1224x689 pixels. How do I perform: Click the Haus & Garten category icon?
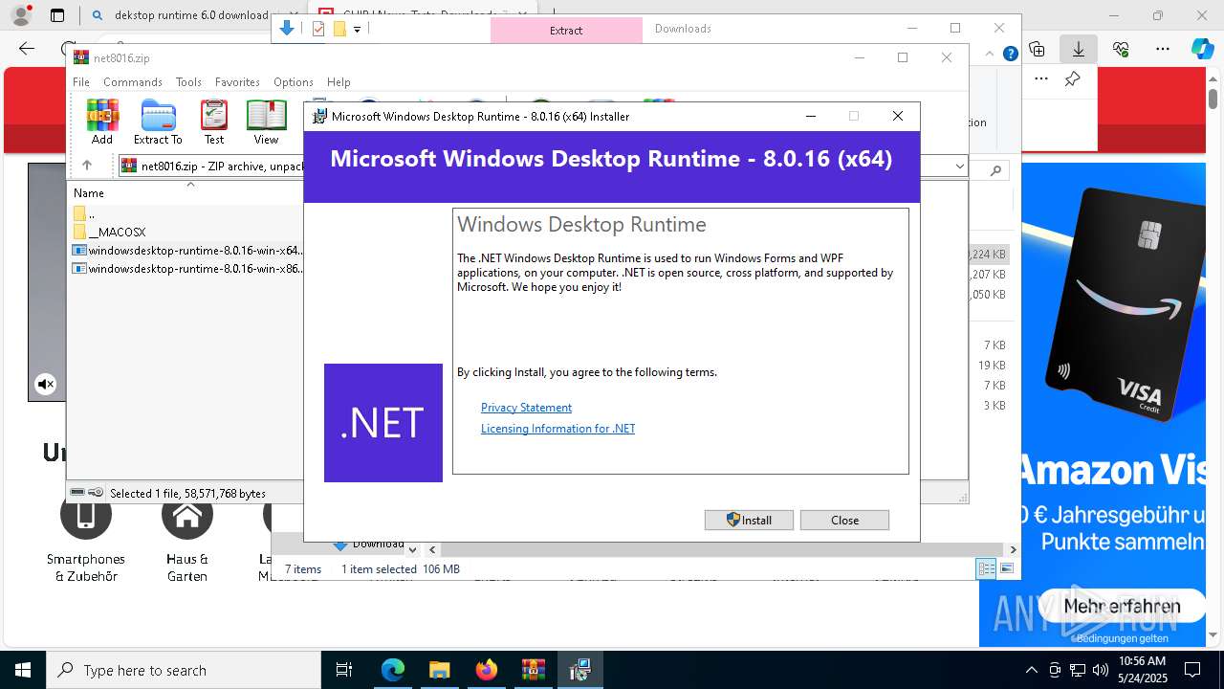(x=187, y=515)
